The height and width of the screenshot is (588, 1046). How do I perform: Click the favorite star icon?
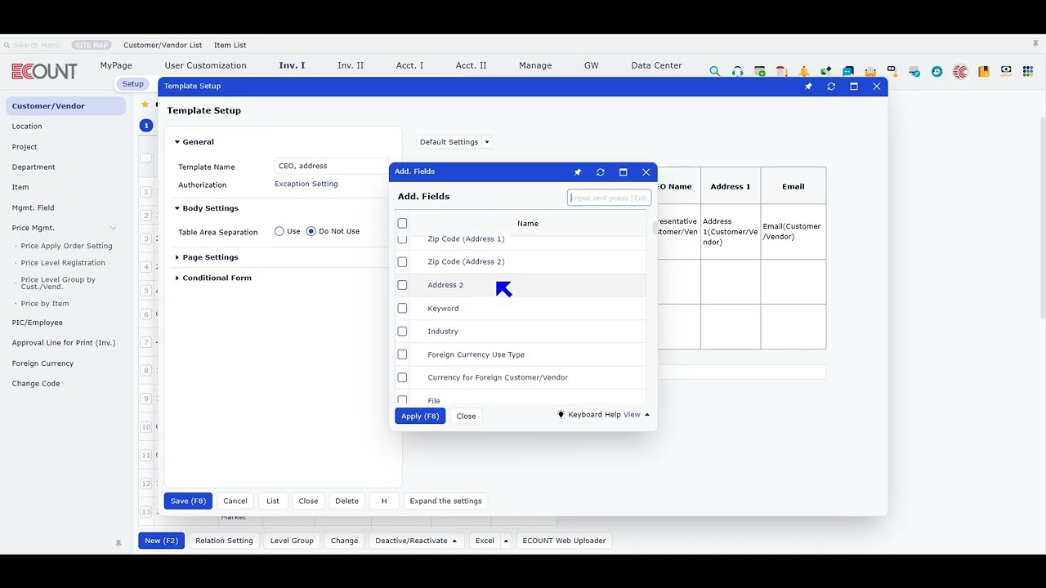pyautogui.click(x=145, y=105)
